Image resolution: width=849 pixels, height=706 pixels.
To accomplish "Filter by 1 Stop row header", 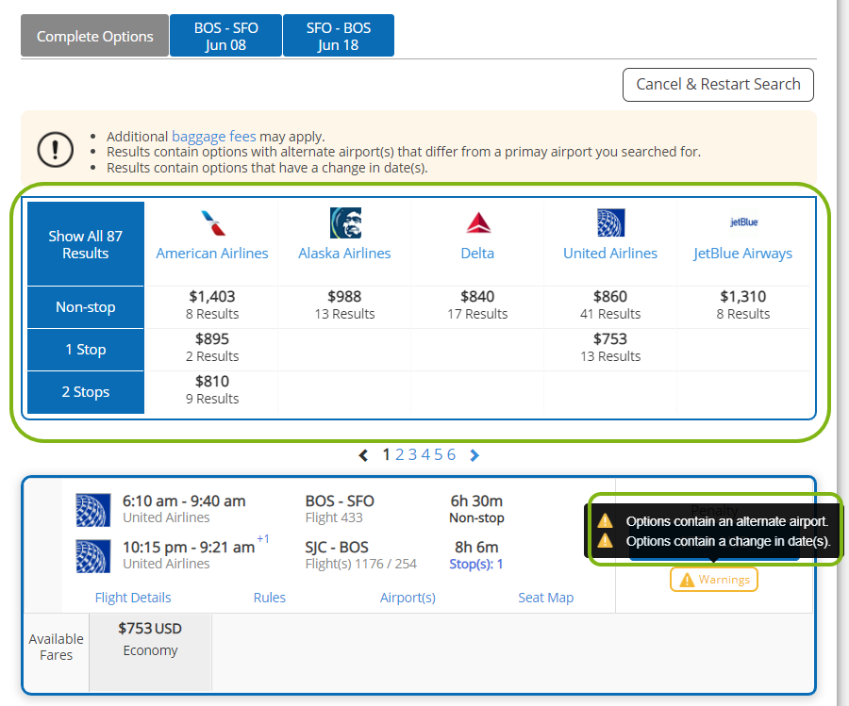I will tap(86, 350).
